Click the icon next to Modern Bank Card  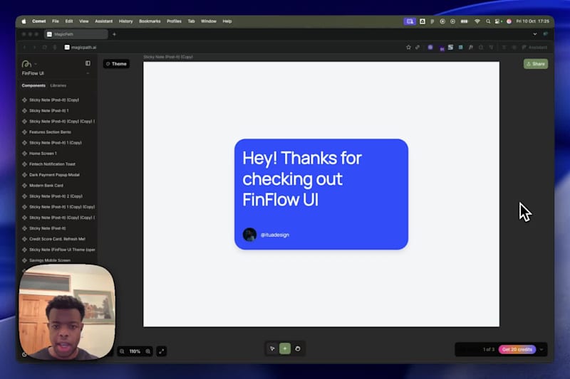click(24, 186)
